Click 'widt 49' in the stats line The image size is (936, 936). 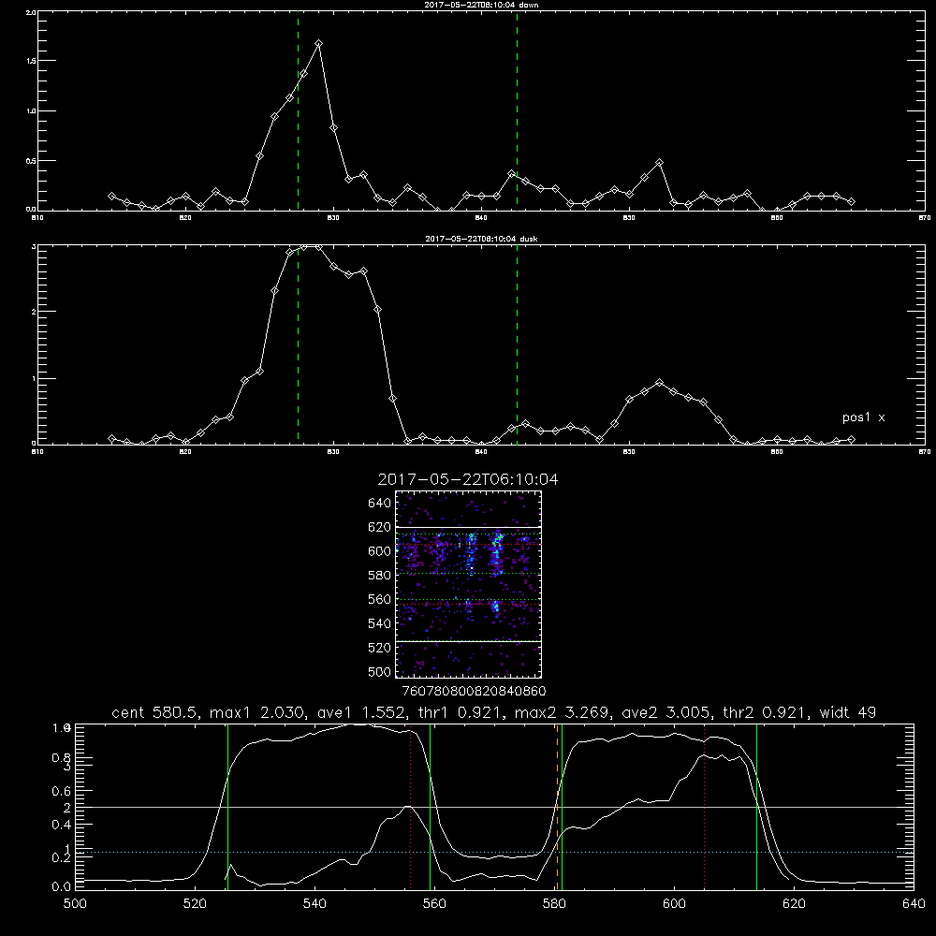(848, 712)
